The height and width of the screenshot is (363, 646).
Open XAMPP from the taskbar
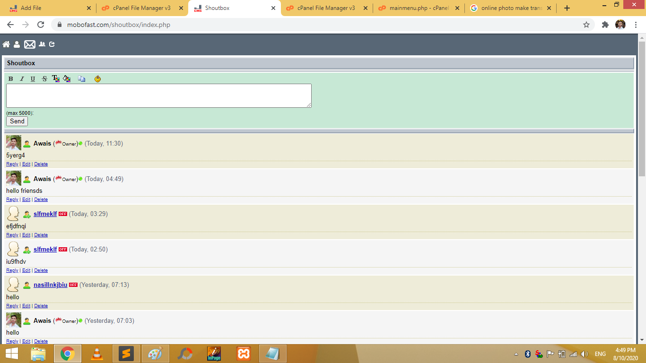(244, 354)
